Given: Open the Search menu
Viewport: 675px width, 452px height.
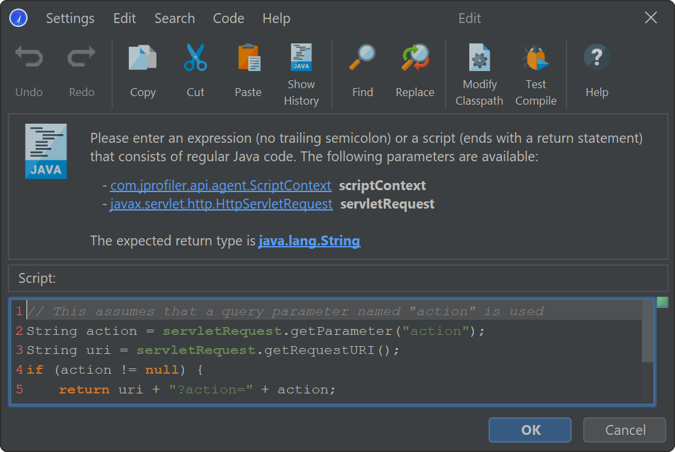Looking at the screenshot, I should coord(175,18).
